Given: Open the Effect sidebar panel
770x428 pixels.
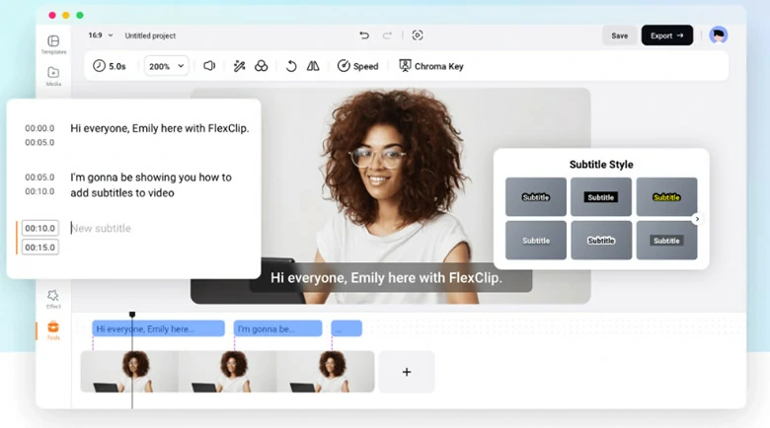Looking at the screenshot, I should (x=53, y=299).
